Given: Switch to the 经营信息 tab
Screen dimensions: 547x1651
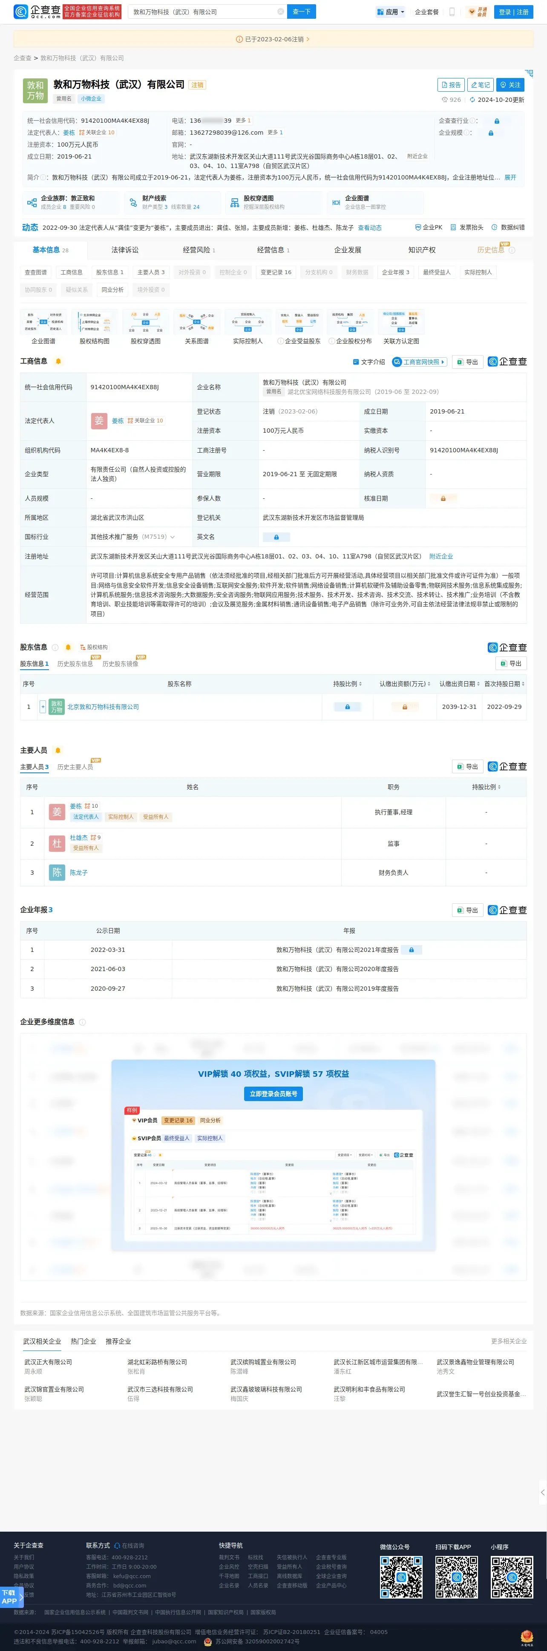Looking at the screenshot, I should (x=273, y=250).
